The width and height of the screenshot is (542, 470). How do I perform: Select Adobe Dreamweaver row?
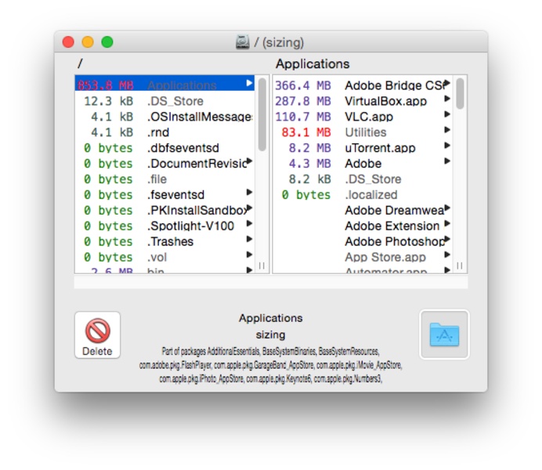point(363,210)
